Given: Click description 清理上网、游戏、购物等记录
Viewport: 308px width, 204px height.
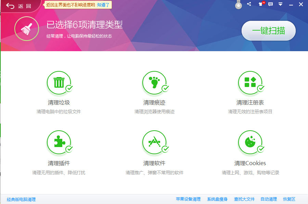Looking at the screenshot, I should [250, 173].
